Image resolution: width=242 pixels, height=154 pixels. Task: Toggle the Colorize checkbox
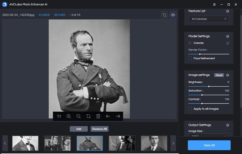click(190, 43)
